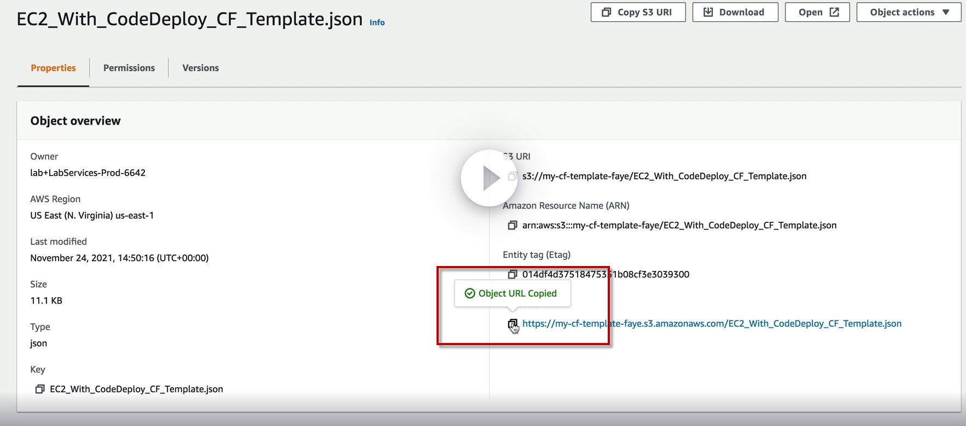Click the EC2_With_CodeDeploy_CF_Template.json page title

[190, 19]
